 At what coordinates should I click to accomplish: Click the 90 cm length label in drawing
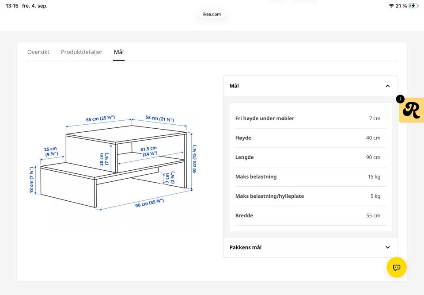click(150, 203)
